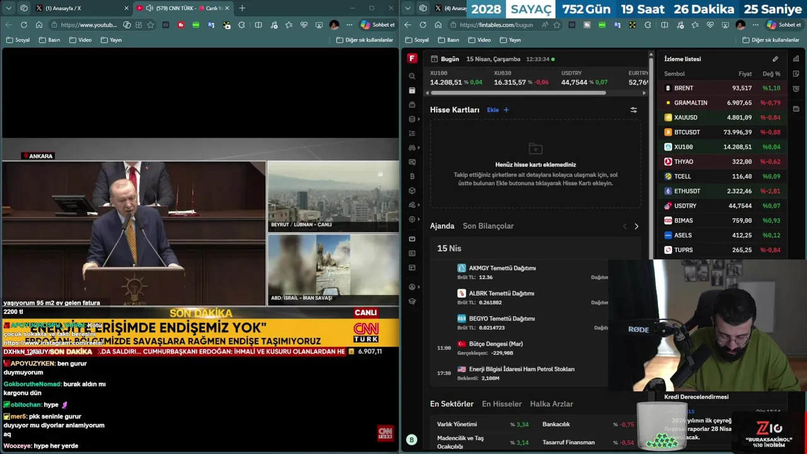
Task: Reload the YouTube page
Action: (24, 25)
